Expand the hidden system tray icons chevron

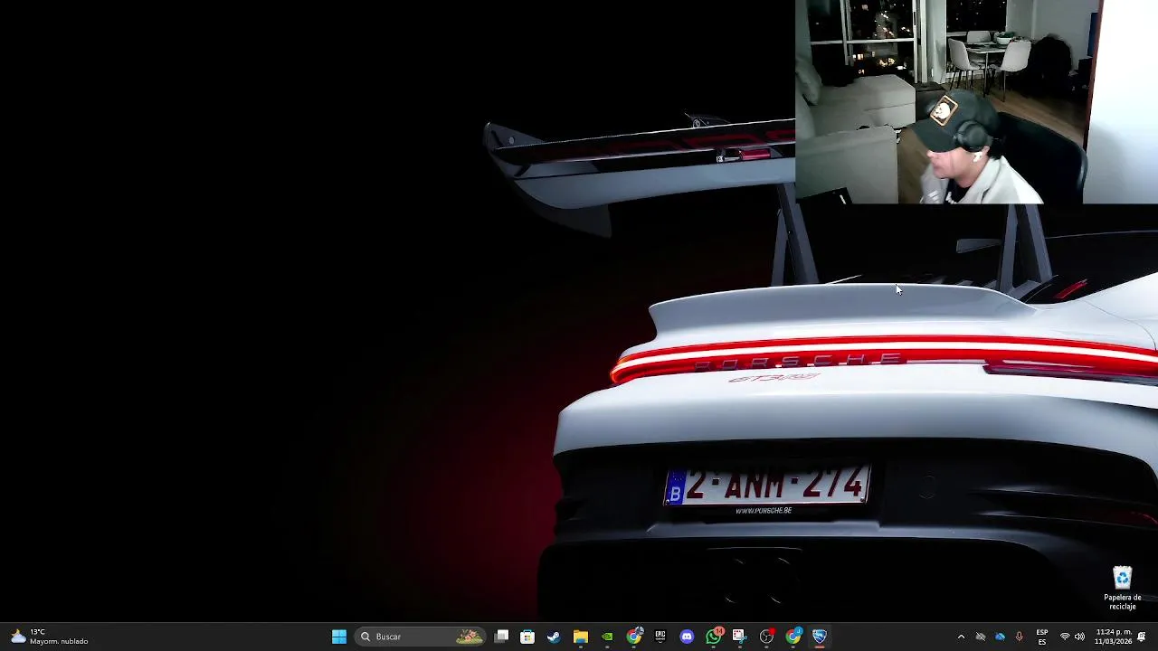[x=961, y=637]
